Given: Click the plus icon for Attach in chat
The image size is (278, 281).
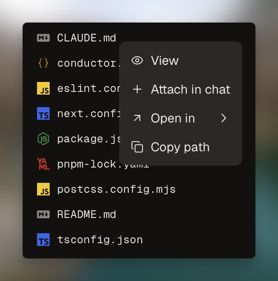Looking at the screenshot, I should pyautogui.click(x=137, y=89).
